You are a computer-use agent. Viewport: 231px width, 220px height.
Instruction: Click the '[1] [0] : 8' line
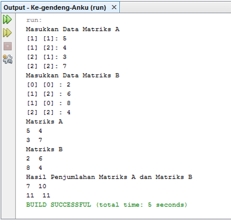49,103
